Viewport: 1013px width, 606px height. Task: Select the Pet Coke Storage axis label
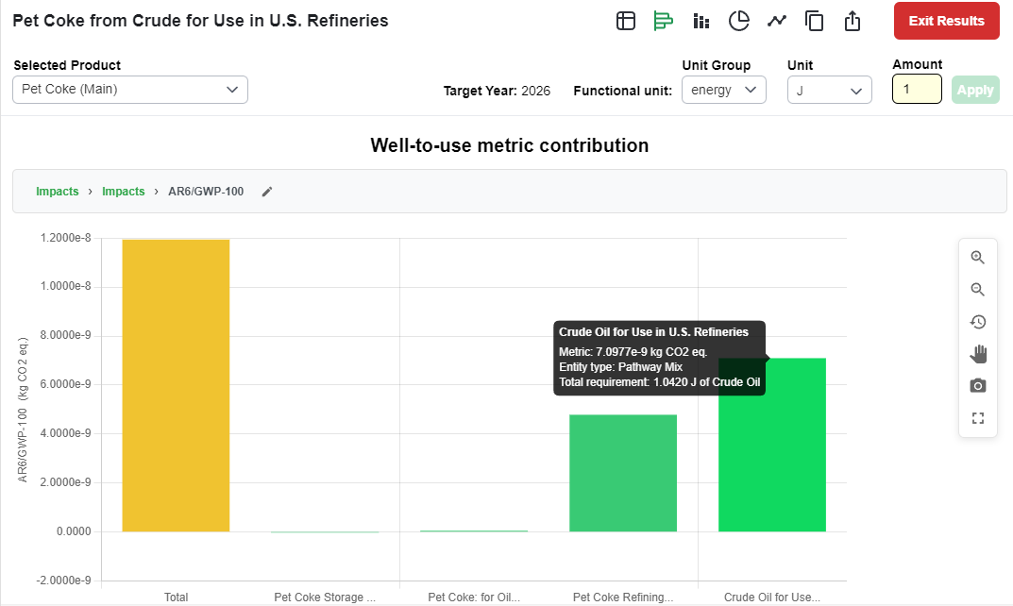(x=325, y=597)
